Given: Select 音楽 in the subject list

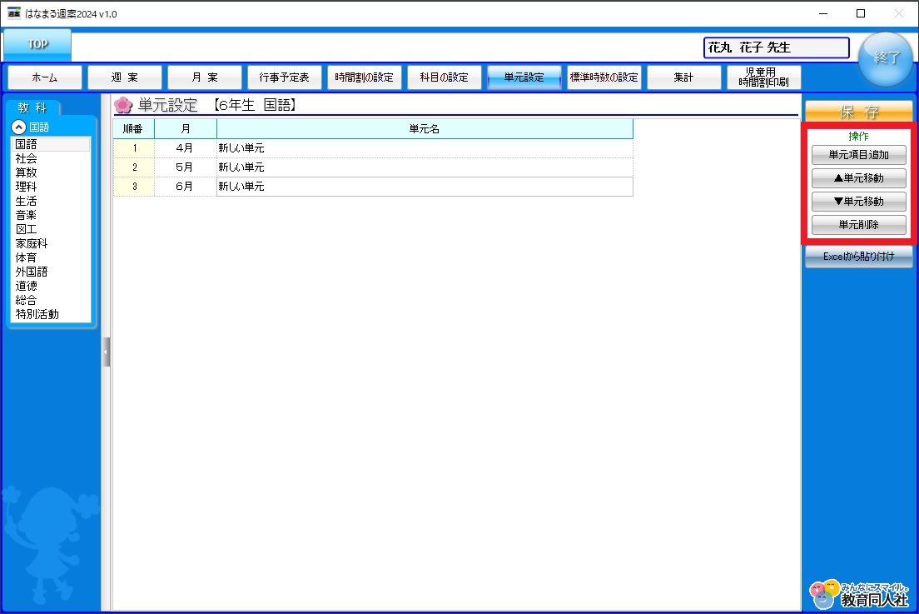Looking at the screenshot, I should pos(51,215).
